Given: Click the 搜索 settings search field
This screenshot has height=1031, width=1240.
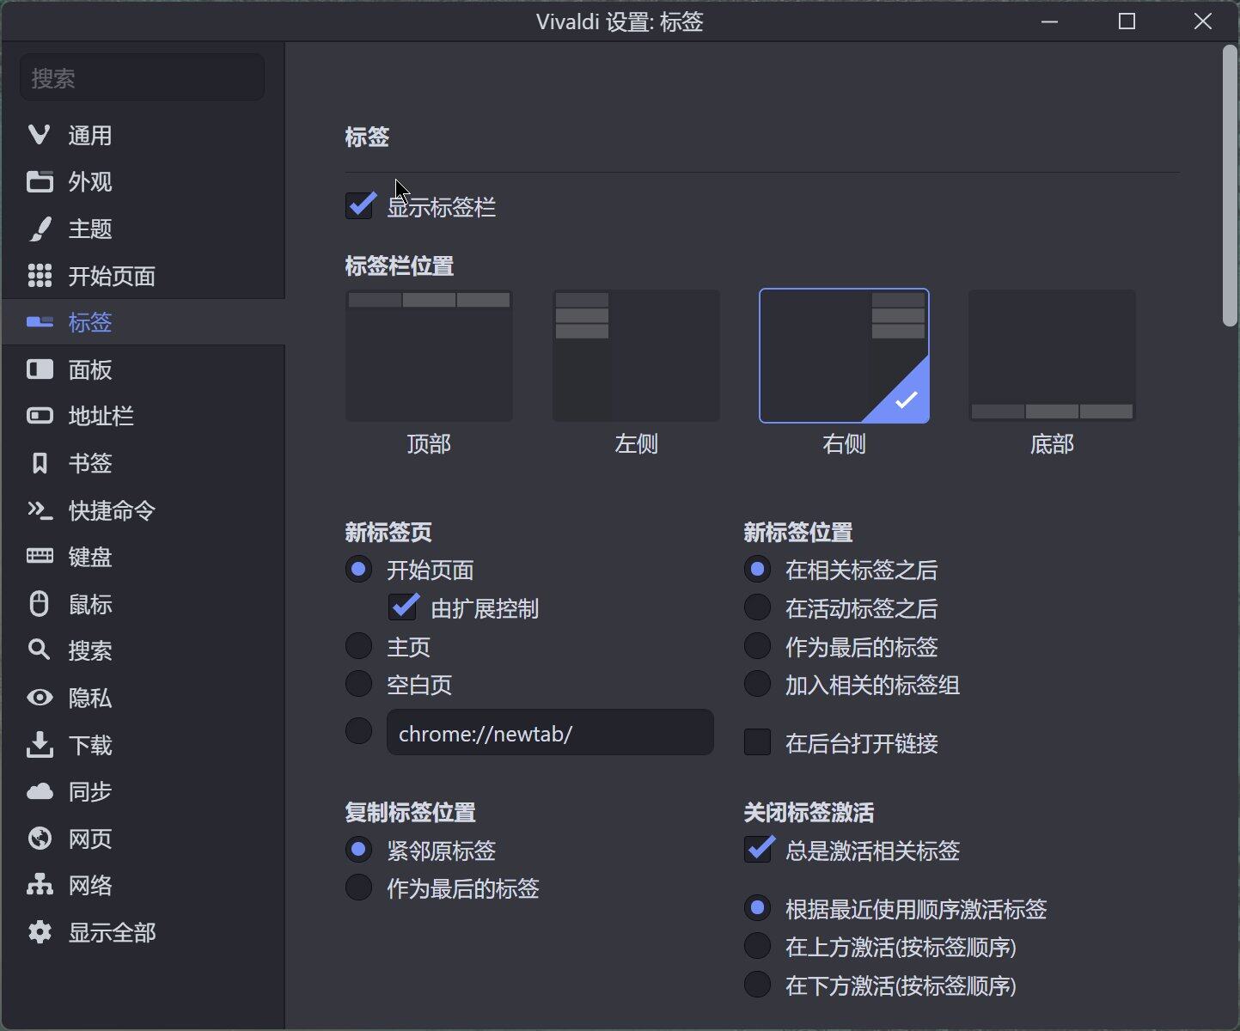Looking at the screenshot, I should point(142,77).
